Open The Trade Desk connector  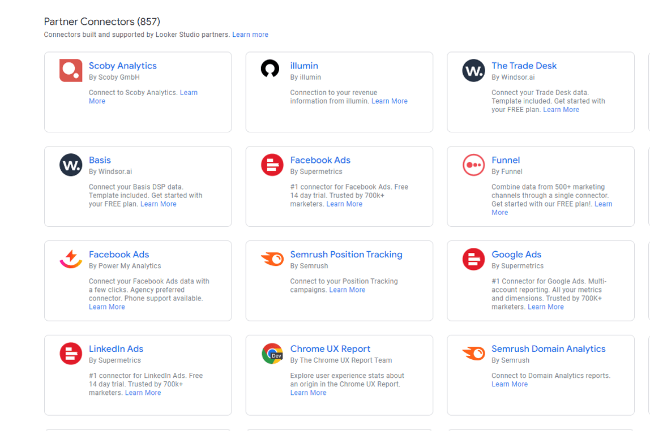click(x=524, y=66)
